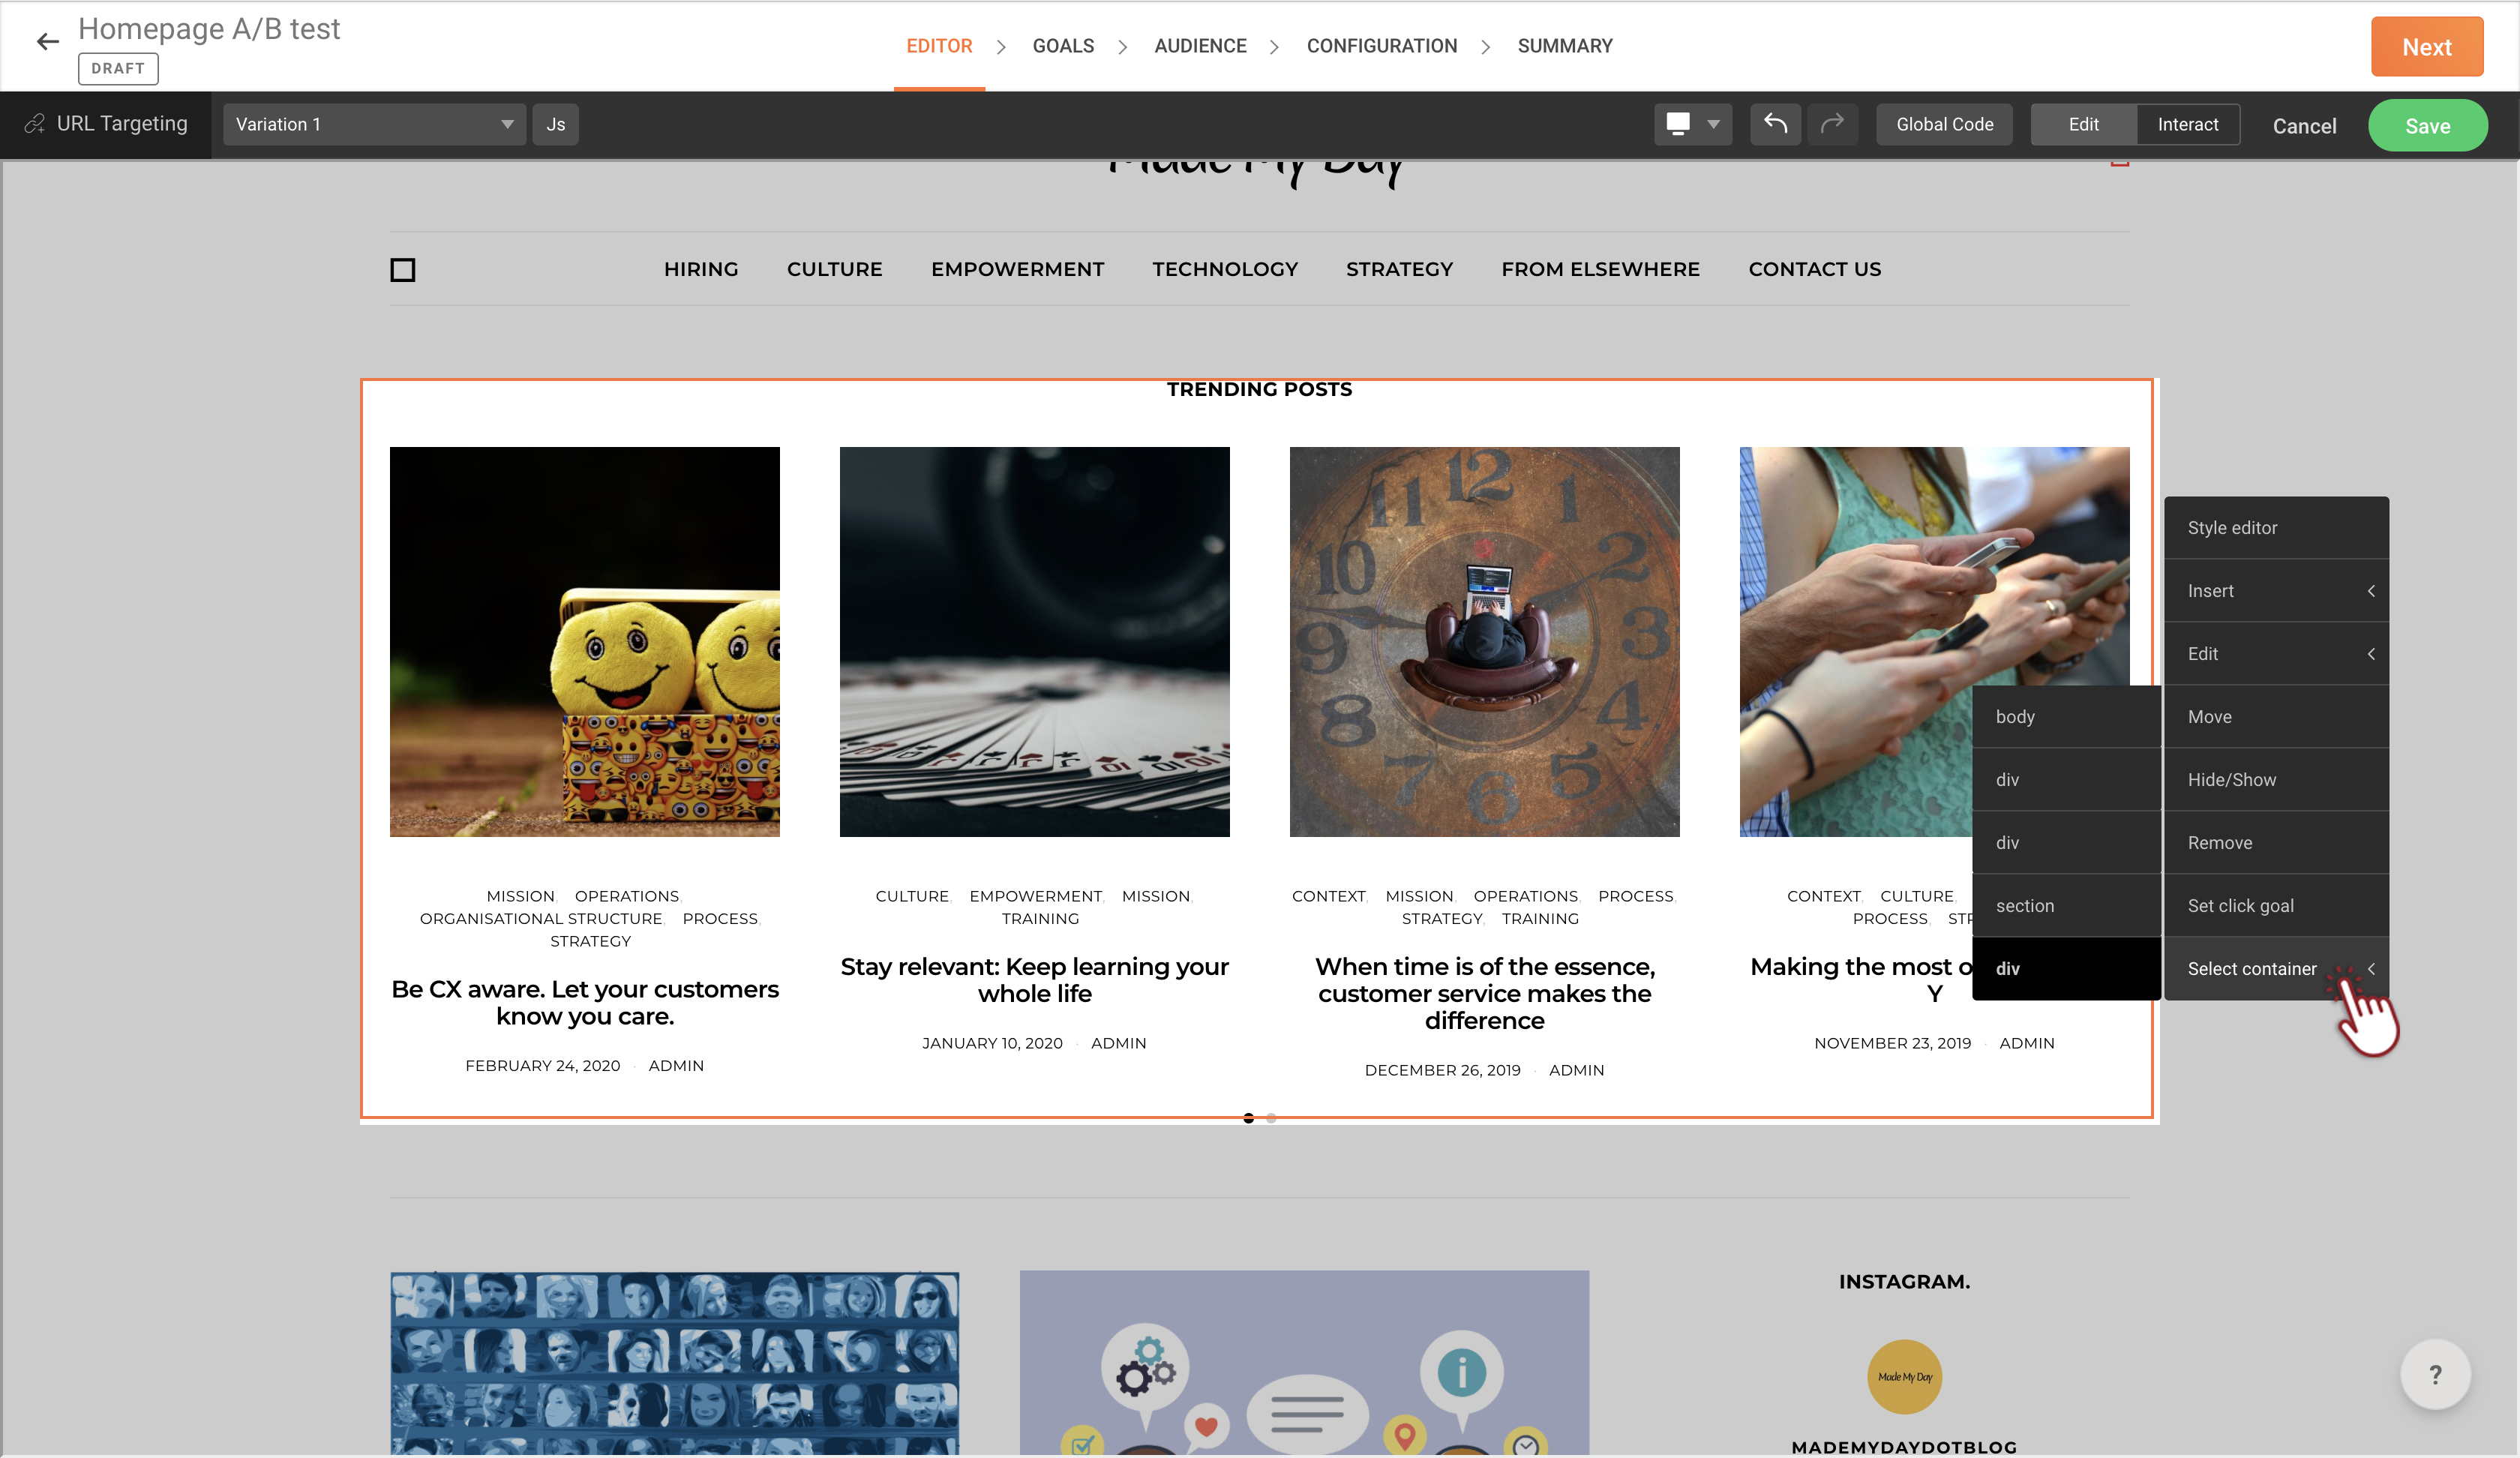The height and width of the screenshot is (1458, 2520).
Task: Expand the Insert submenu
Action: (x=2276, y=591)
